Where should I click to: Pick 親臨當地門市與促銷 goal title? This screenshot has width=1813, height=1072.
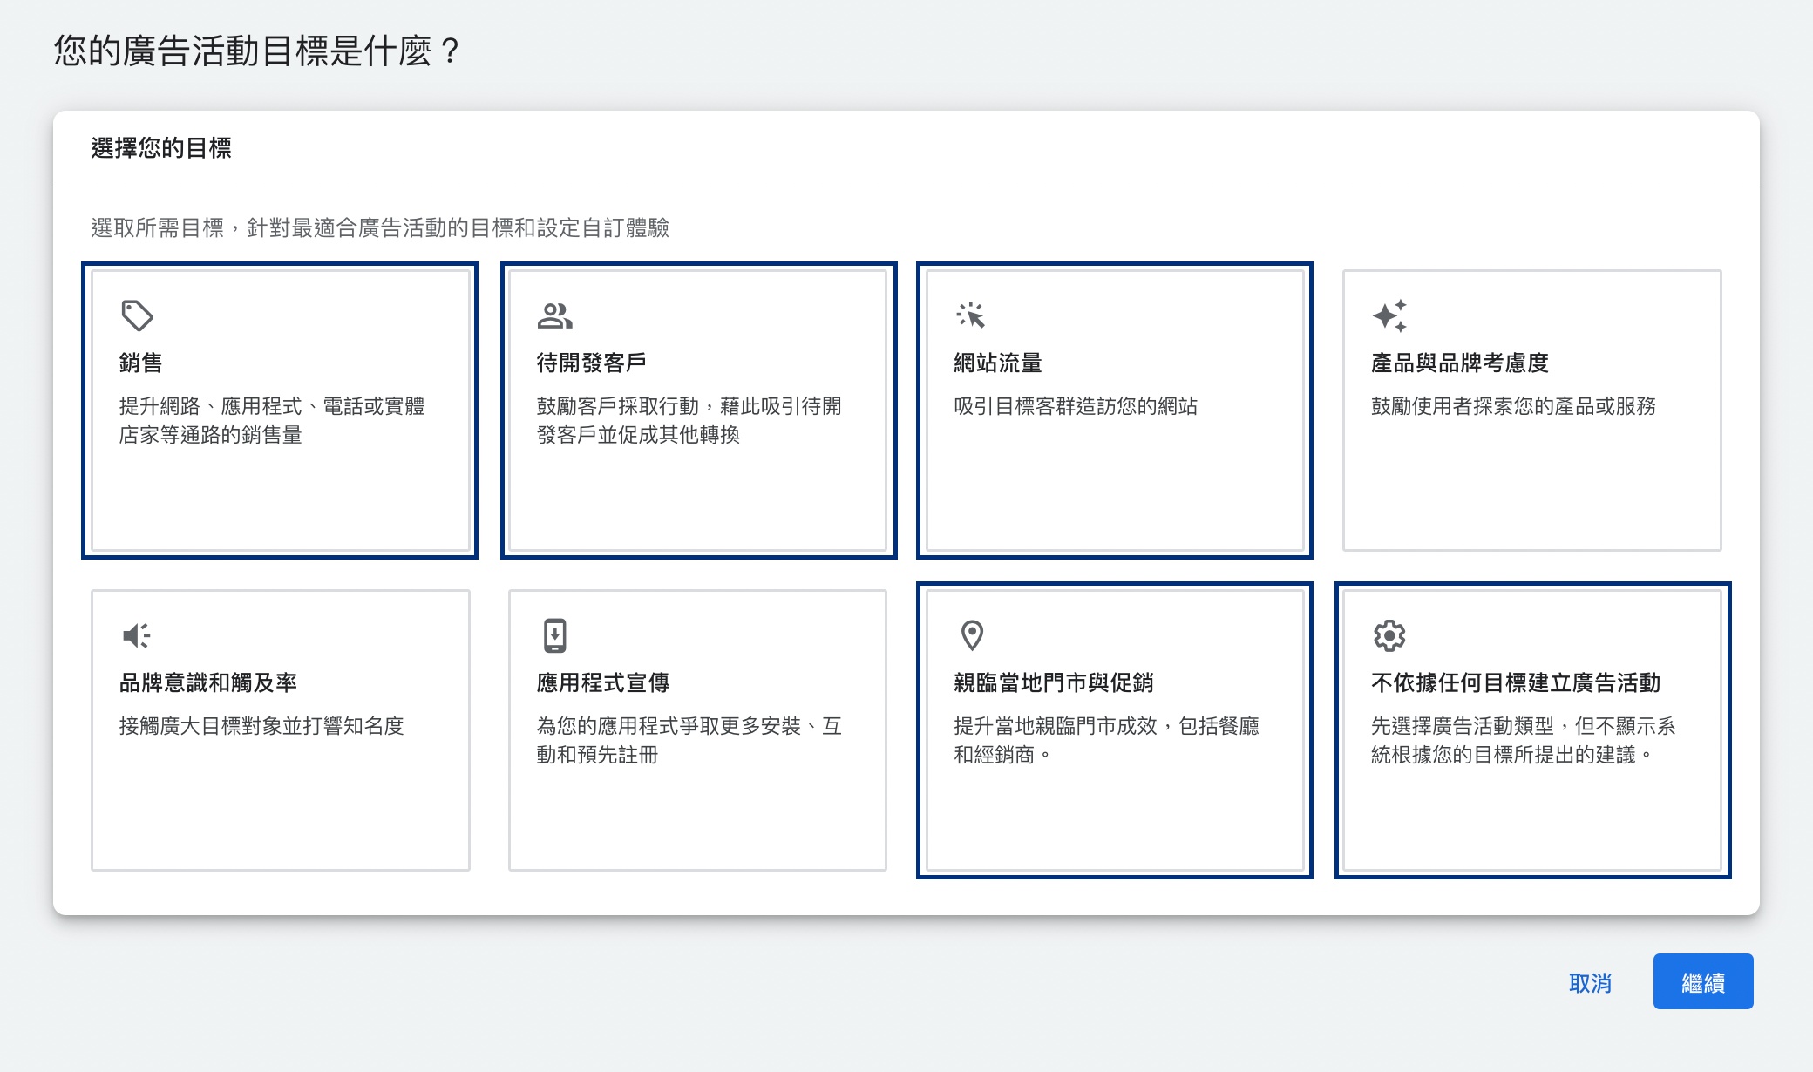click(x=1054, y=682)
